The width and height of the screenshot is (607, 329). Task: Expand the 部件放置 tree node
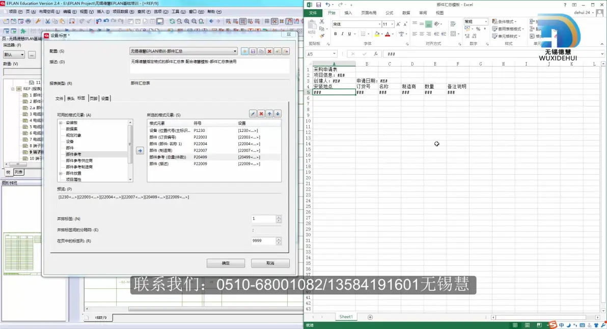[61, 173]
